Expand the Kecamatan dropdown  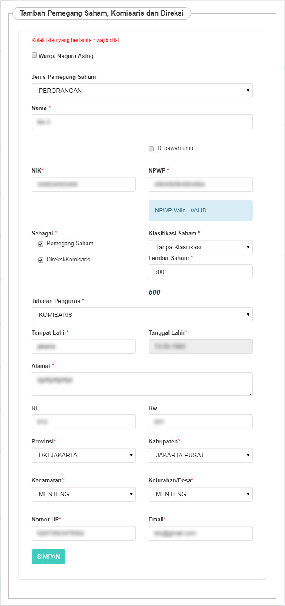[83, 494]
